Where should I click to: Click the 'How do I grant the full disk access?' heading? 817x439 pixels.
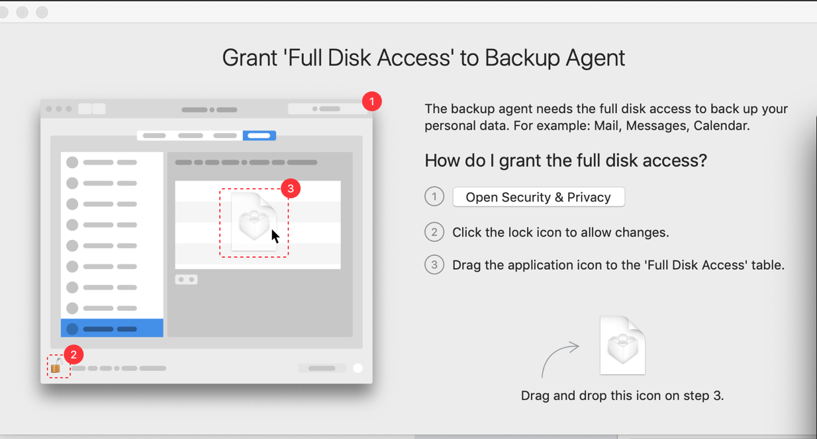tap(566, 160)
